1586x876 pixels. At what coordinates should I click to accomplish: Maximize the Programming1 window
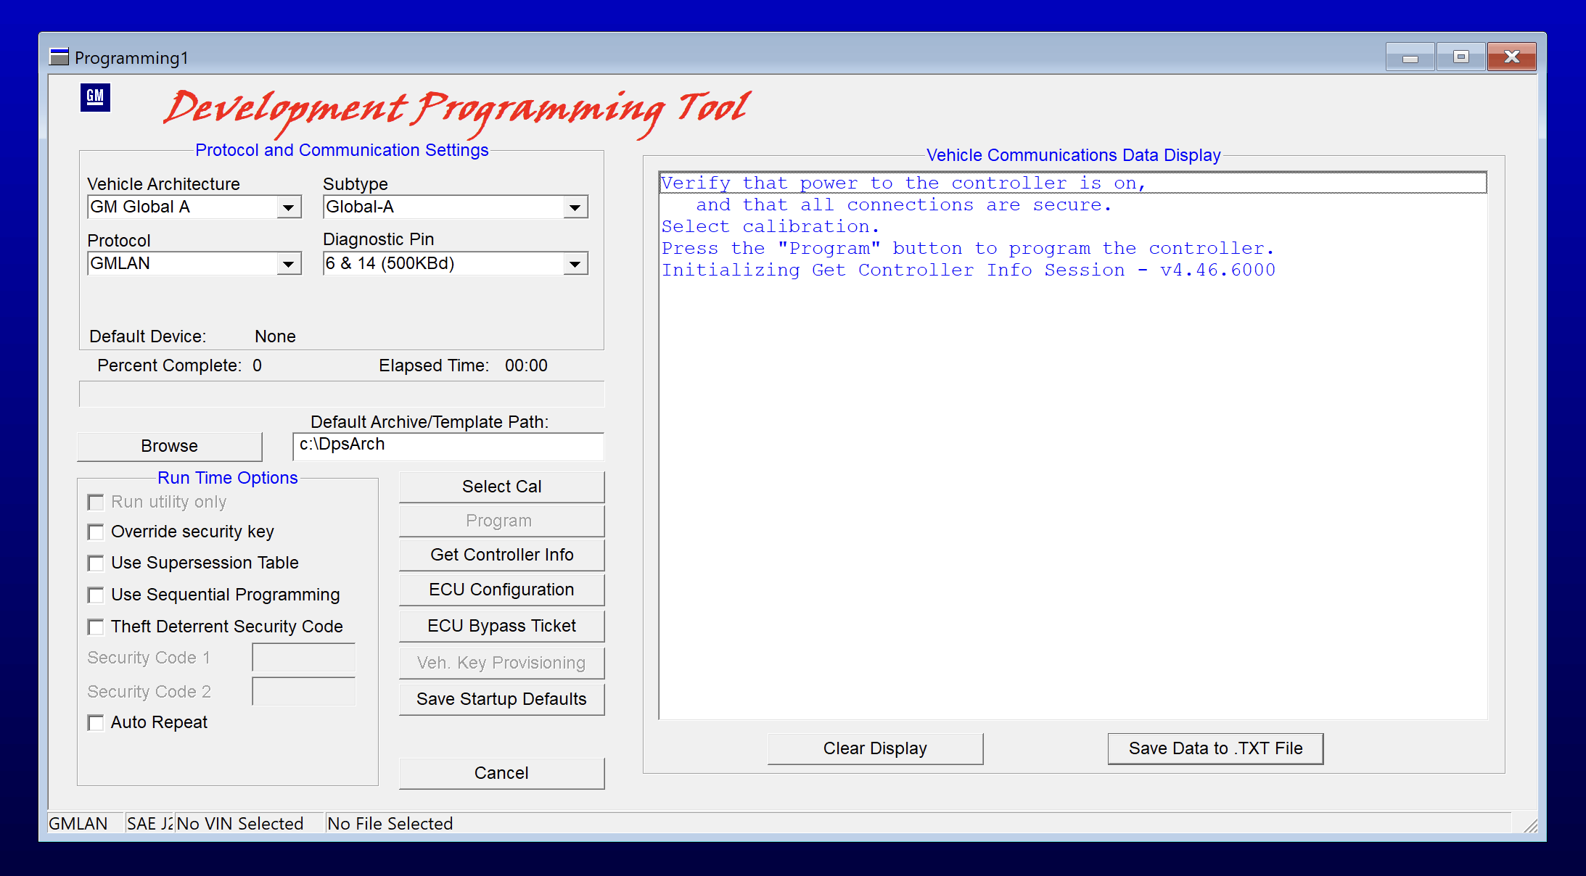(x=1460, y=57)
